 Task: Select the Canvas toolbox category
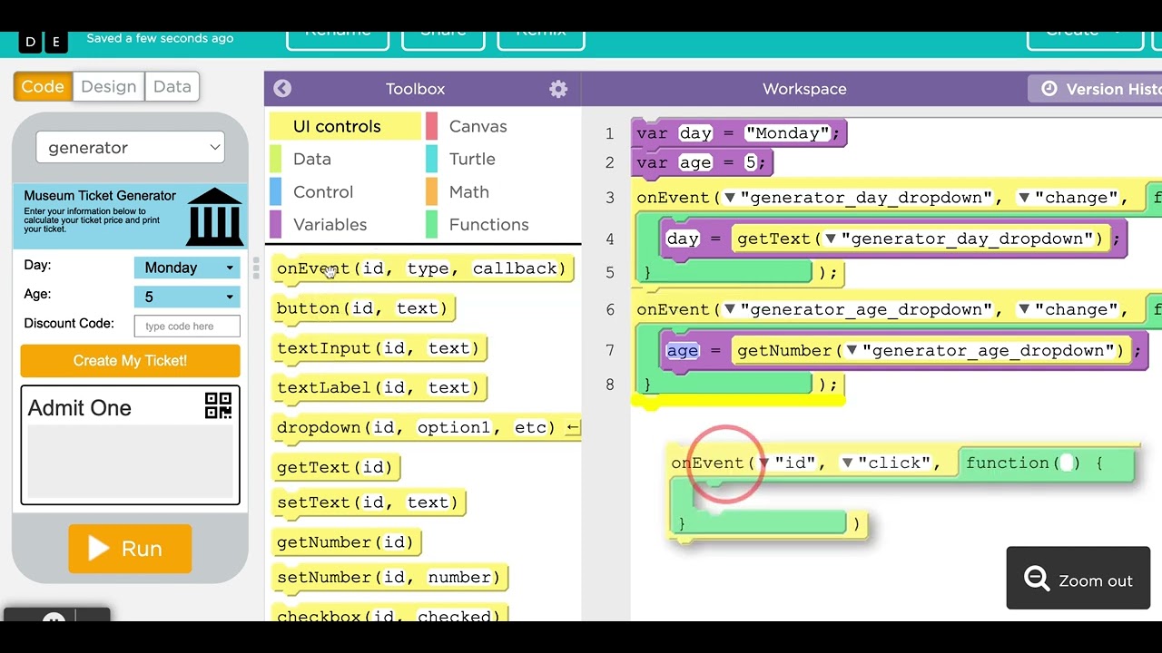tap(478, 126)
